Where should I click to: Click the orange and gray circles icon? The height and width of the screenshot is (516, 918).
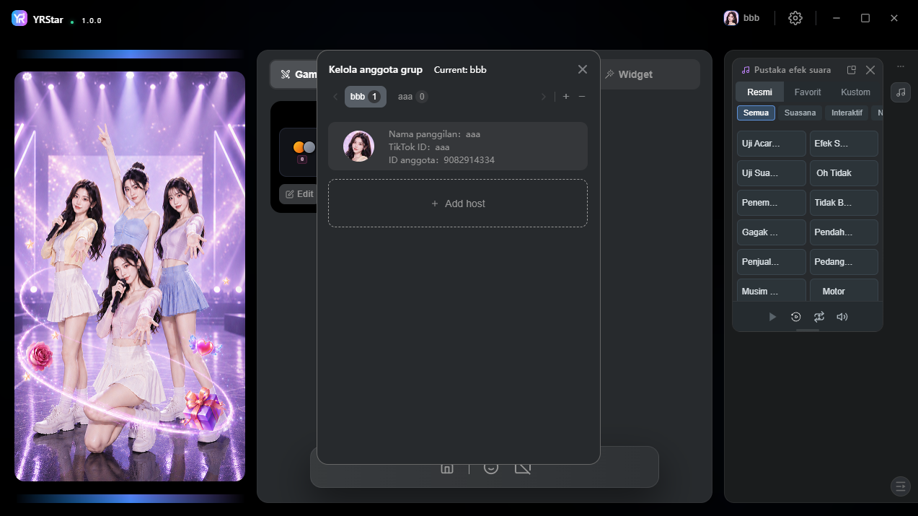click(x=304, y=147)
